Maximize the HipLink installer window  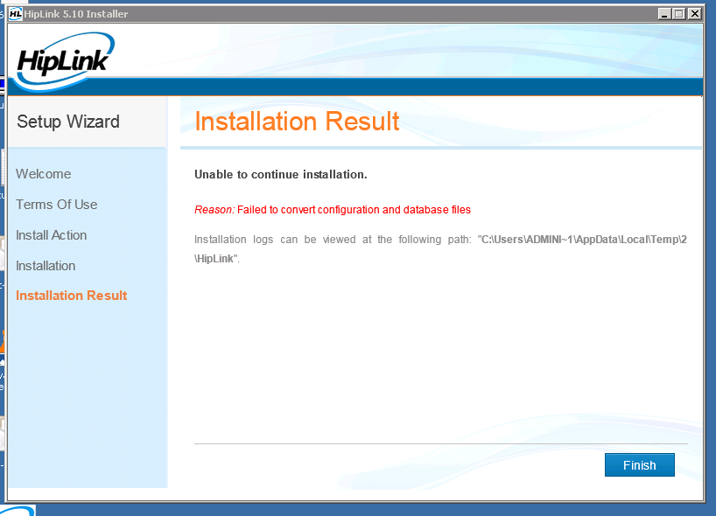679,14
